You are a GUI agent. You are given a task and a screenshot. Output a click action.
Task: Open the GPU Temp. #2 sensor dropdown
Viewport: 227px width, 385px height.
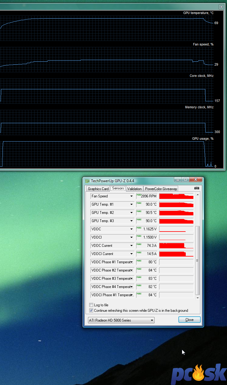point(112,213)
